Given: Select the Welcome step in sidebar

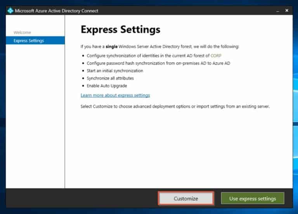Looking at the screenshot, I should [x=22, y=33].
